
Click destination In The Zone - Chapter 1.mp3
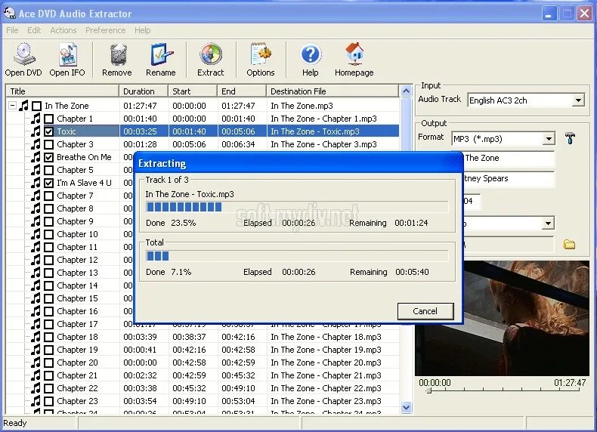coord(323,119)
